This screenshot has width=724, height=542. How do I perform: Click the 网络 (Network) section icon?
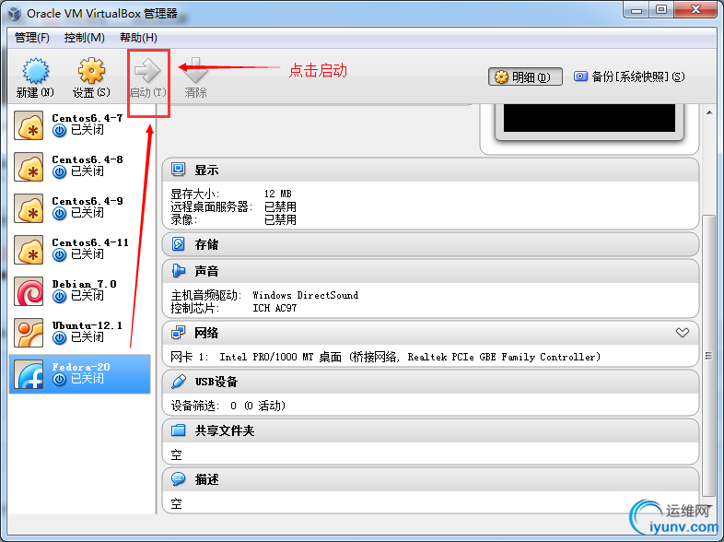click(x=178, y=332)
